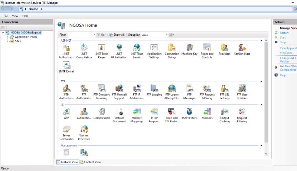Click View Sites link
Image resolution: width=297 pixels, height=171 pixels.
coord(286,53)
